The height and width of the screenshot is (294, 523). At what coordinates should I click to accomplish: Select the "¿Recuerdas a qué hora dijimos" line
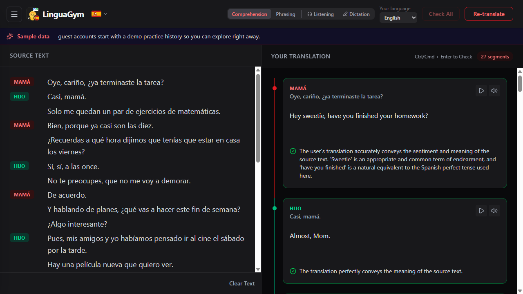point(144,146)
